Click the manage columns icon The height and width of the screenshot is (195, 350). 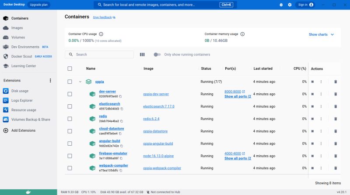click(142, 55)
